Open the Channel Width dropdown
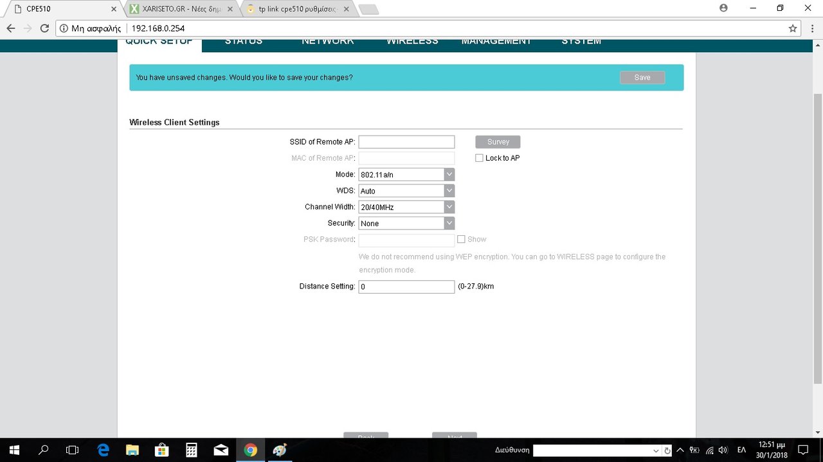823x462 pixels. [406, 207]
